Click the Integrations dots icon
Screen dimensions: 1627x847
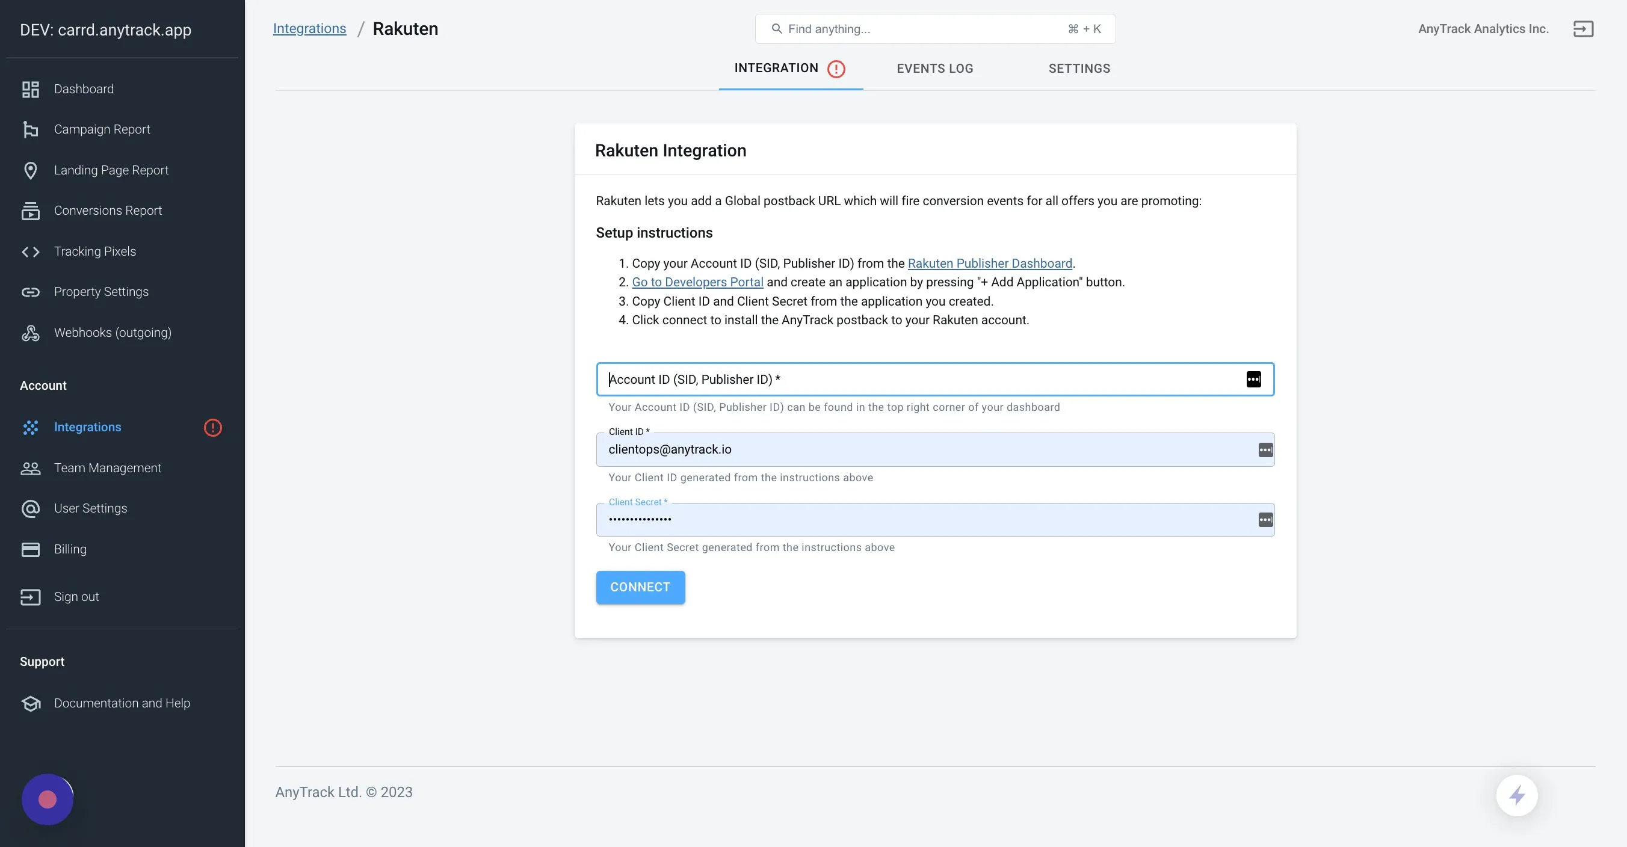(x=30, y=428)
